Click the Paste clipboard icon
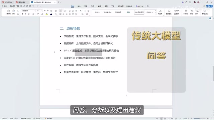This screenshot has height=120, width=214. pos(13,11)
